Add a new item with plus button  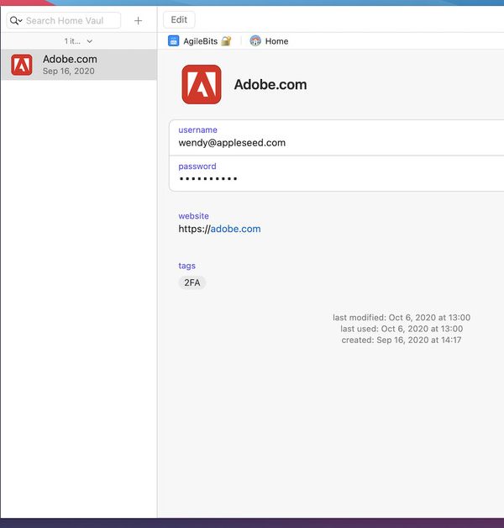(x=139, y=20)
